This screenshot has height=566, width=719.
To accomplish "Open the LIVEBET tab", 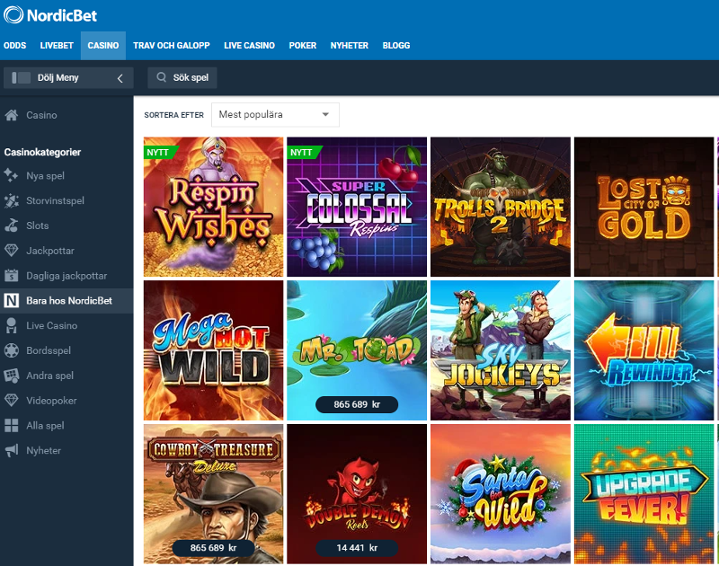I will click(57, 46).
